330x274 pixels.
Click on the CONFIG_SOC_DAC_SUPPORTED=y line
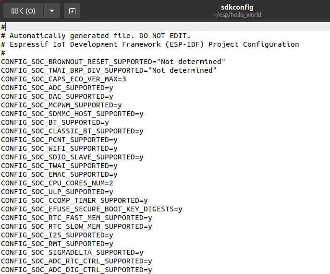pyautogui.click(x=57, y=96)
